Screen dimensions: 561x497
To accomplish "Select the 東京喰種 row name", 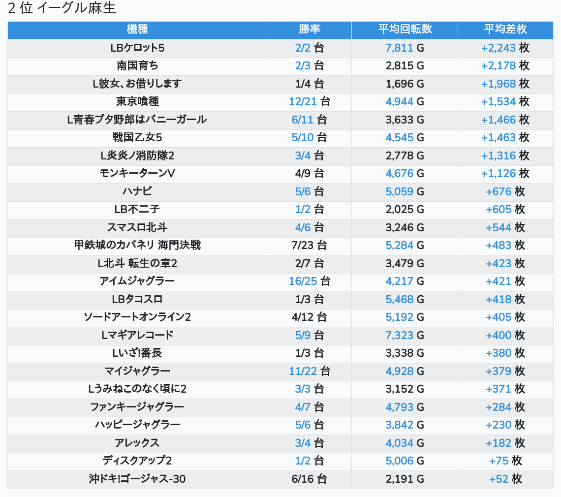I will pos(137,102).
